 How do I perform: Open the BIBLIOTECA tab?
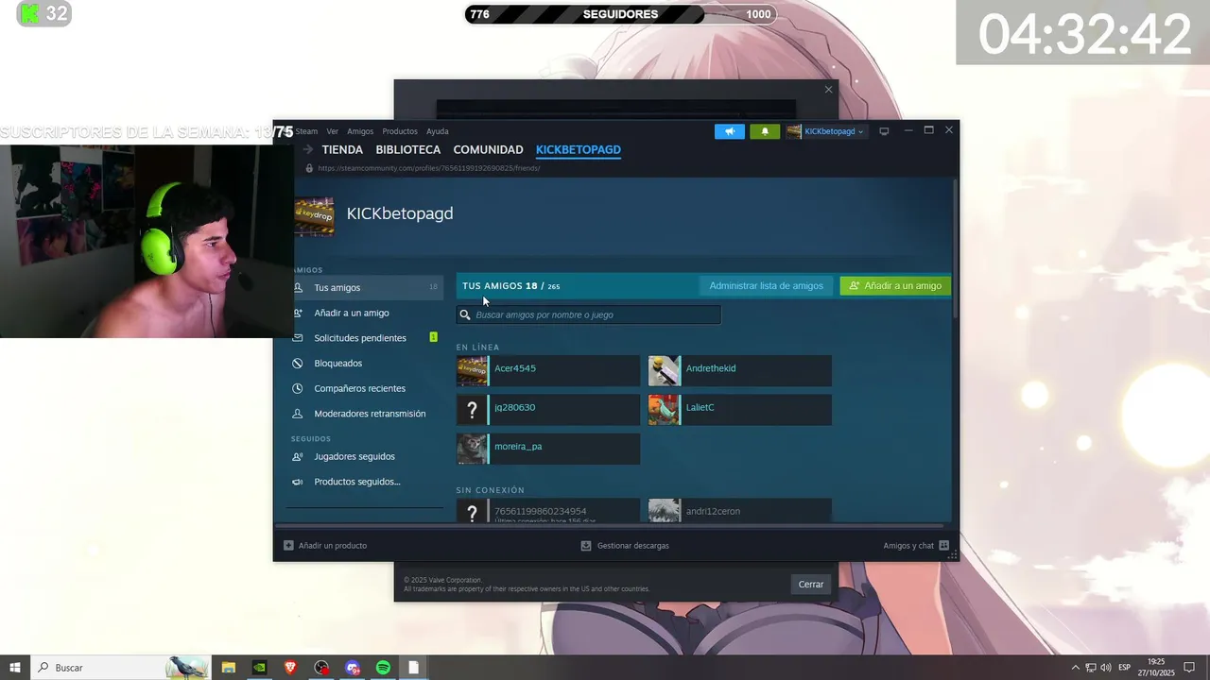(x=408, y=149)
